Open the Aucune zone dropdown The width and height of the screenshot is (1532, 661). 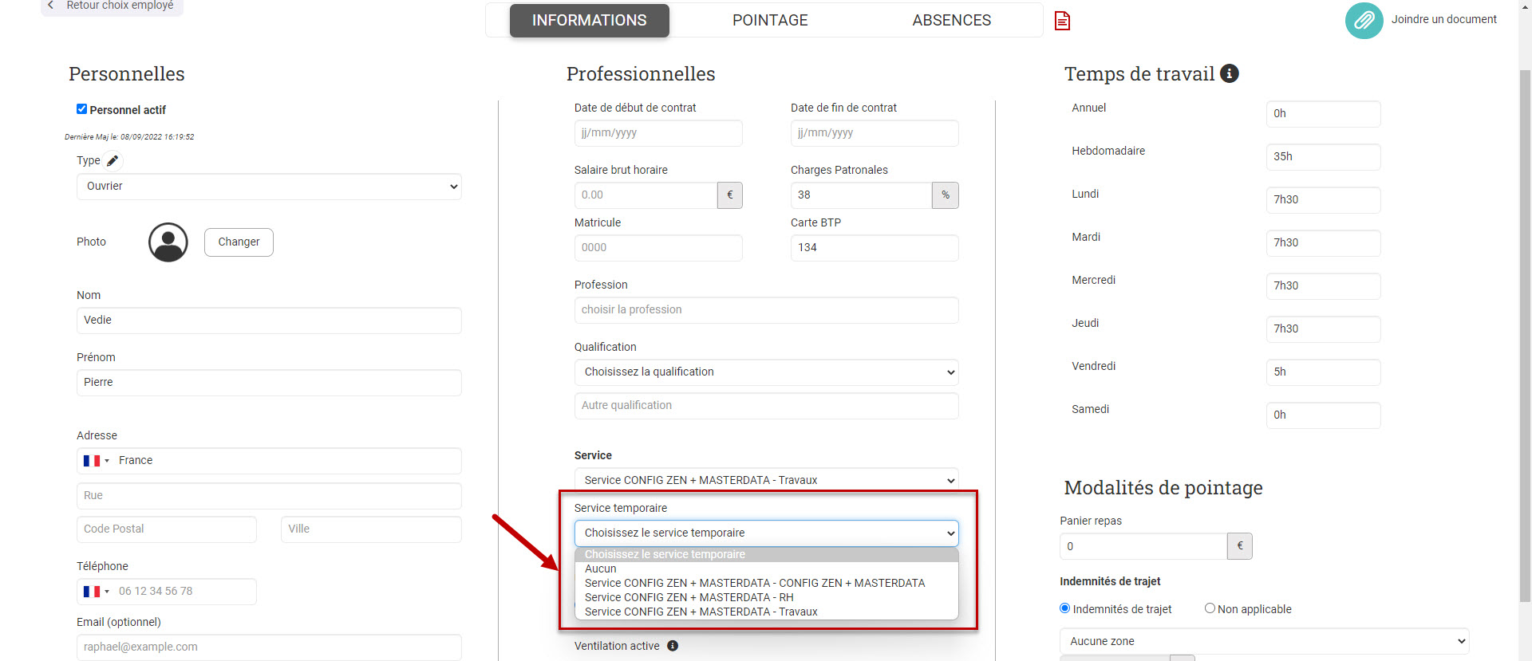1264,641
